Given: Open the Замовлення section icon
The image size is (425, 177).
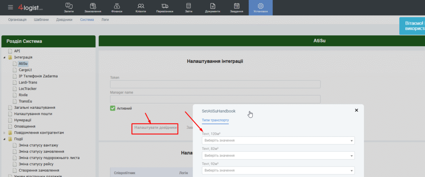Looking at the screenshot, I should tap(93, 7).
